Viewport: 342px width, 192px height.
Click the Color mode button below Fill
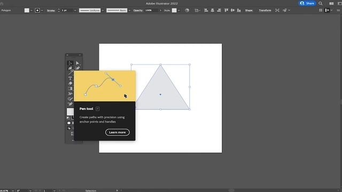point(69,123)
